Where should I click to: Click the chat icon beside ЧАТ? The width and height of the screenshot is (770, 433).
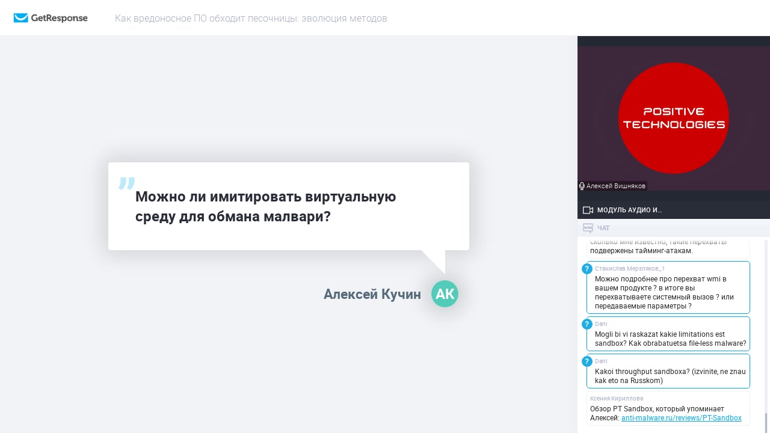(588, 228)
